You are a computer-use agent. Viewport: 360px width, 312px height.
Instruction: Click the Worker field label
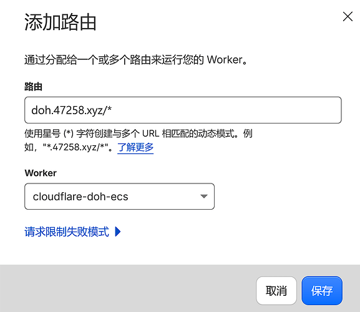pos(41,173)
